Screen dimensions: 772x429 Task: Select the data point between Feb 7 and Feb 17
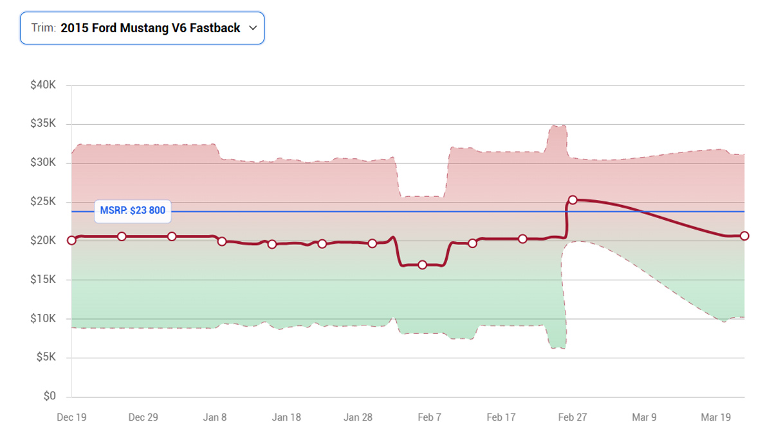472,243
